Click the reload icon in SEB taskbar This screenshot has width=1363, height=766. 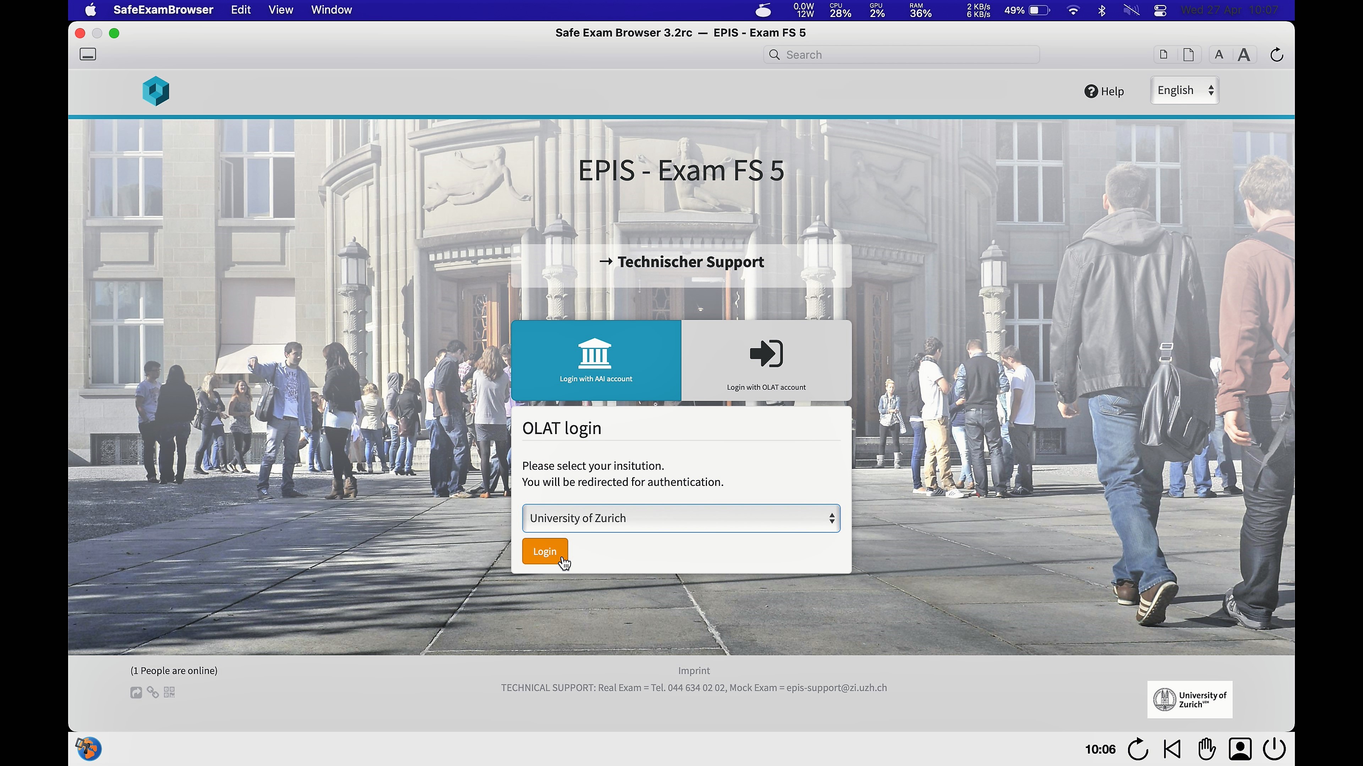(x=1138, y=749)
